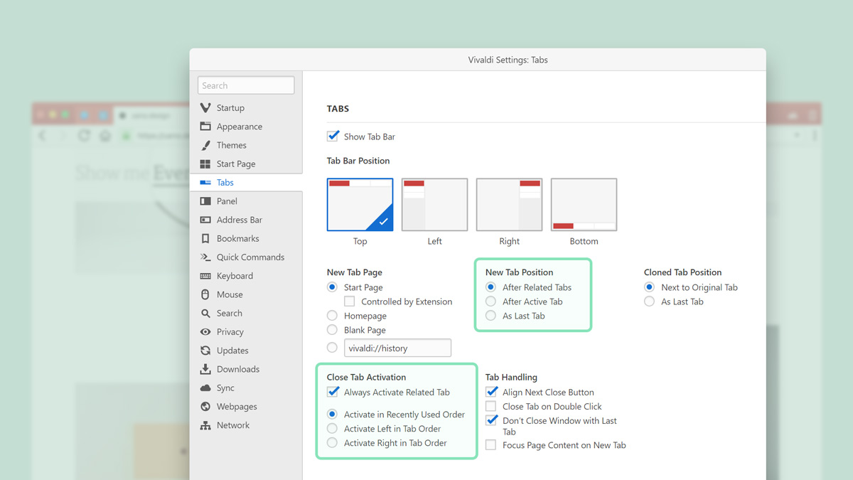Image resolution: width=853 pixels, height=480 pixels.
Task: Open the Network settings section
Action: coord(246,425)
